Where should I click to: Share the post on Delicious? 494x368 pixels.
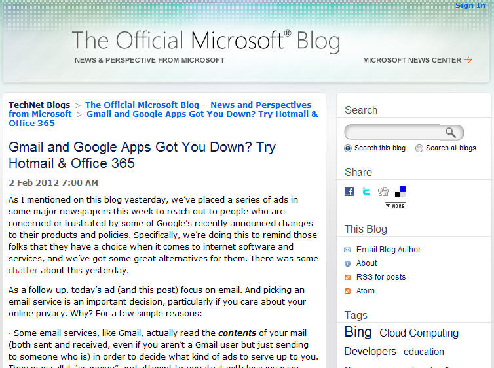coord(400,192)
